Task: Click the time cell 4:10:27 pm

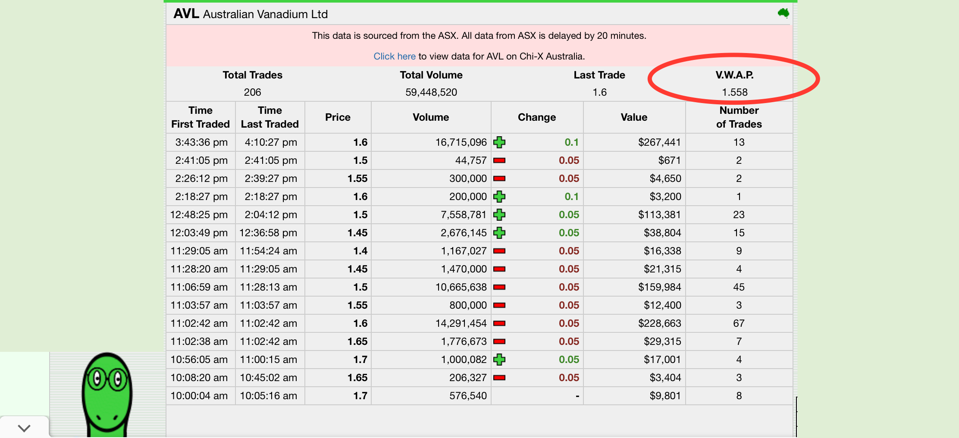Action: pos(271,142)
